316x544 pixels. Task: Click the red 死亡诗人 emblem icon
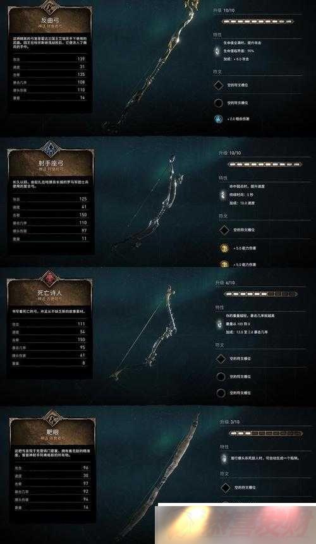51,279
